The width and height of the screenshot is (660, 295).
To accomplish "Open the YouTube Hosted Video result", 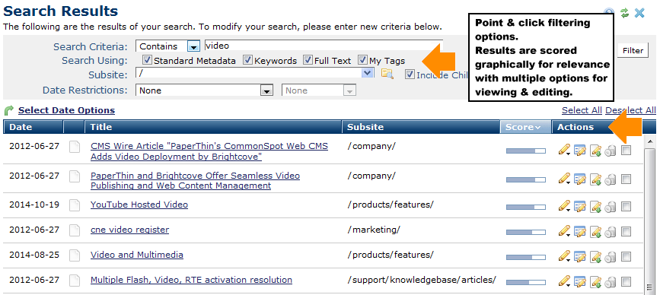I will [x=139, y=205].
